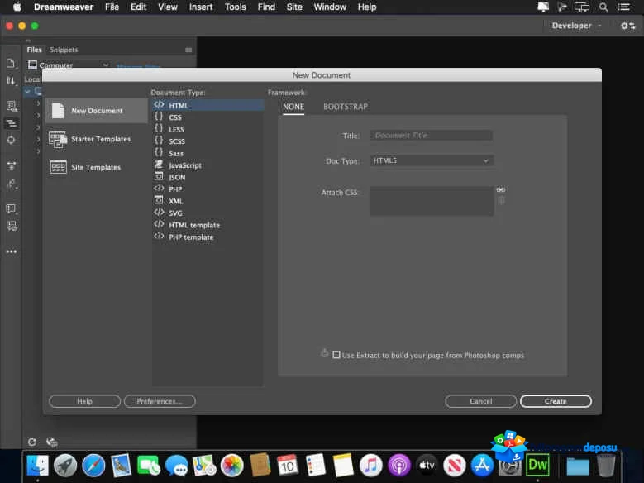Open the Tools menu
The image size is (644, 483).
point(236,7)
